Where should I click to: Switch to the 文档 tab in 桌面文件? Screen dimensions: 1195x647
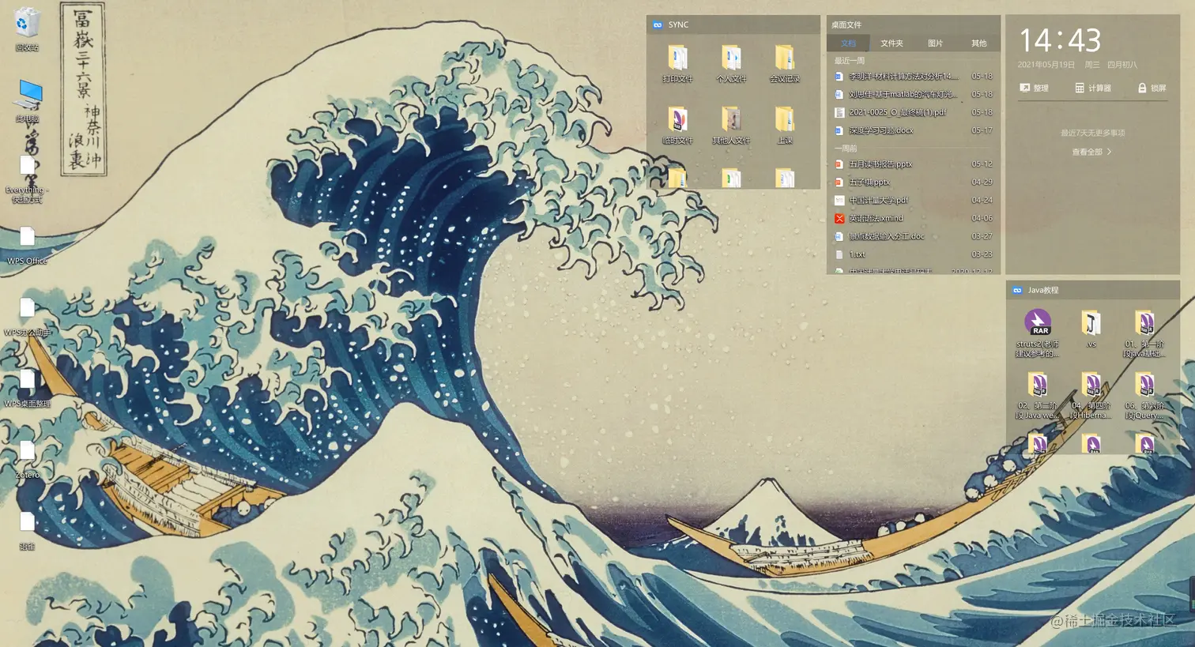point(848,43)
